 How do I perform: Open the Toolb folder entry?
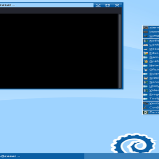pyautogui.click(x=151, y=99)
